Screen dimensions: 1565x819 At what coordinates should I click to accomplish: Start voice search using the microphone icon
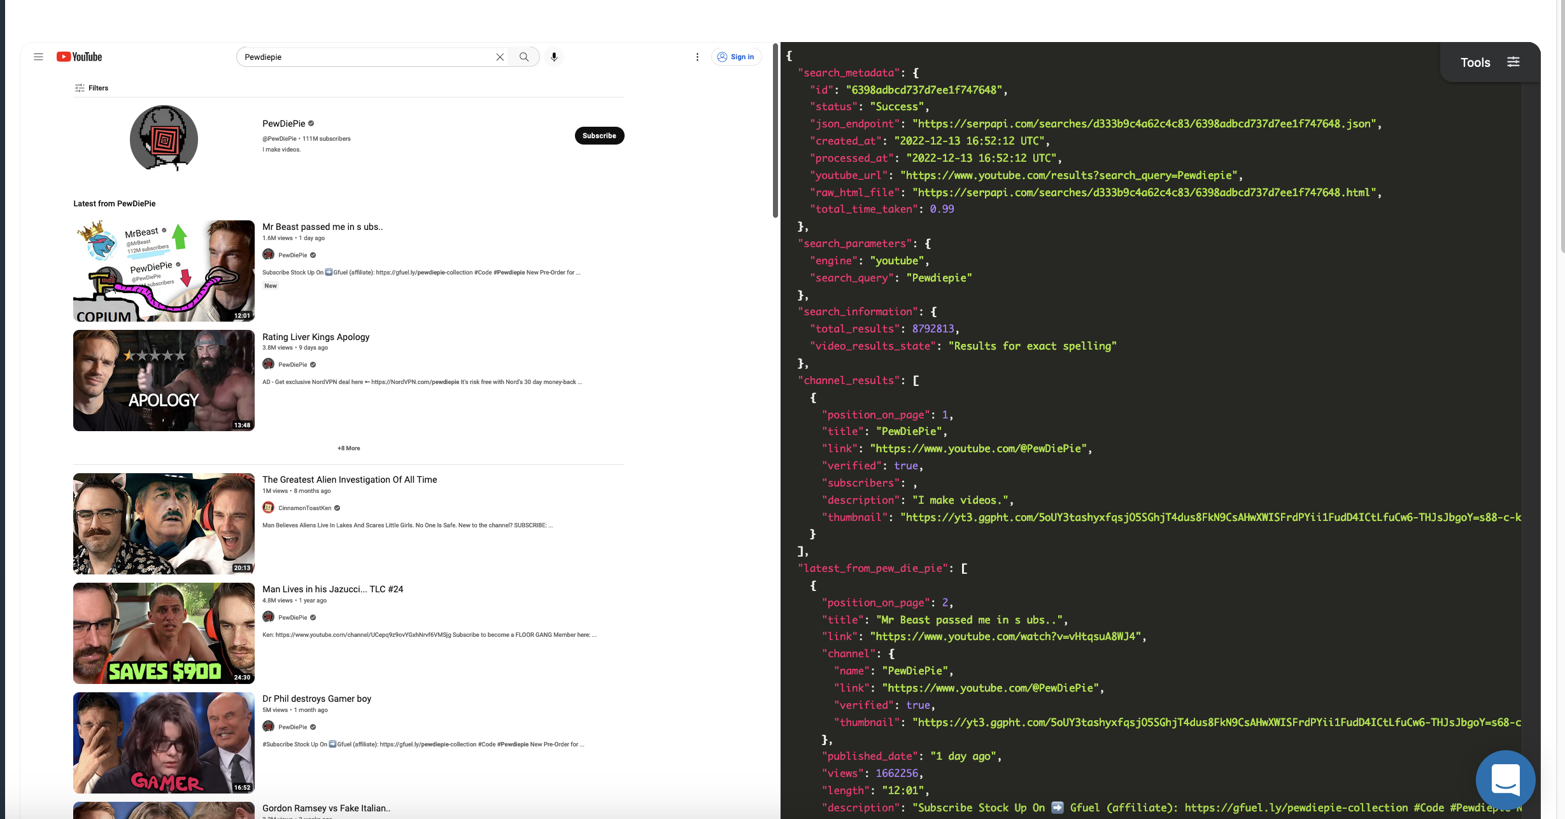click(553, 57)
